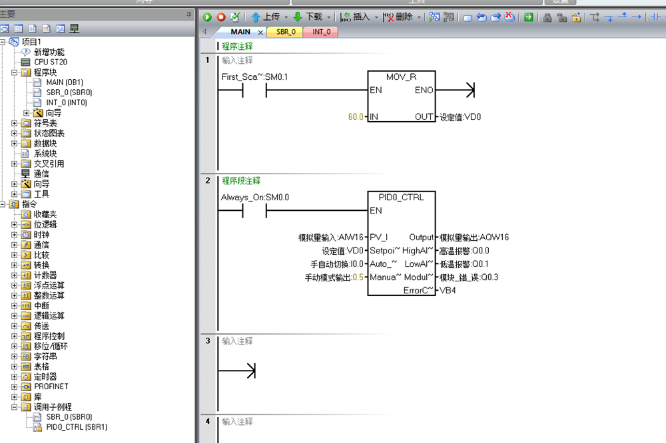Image resolution: width=666 pixels, height=443 pixels.
Task: Select MAIN (OB1) in project tree
Action: (64, 82)
